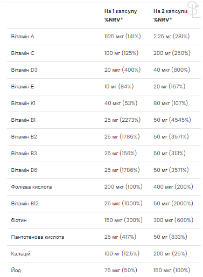Select the value 50 мг (4545%)

click(172, 120)
